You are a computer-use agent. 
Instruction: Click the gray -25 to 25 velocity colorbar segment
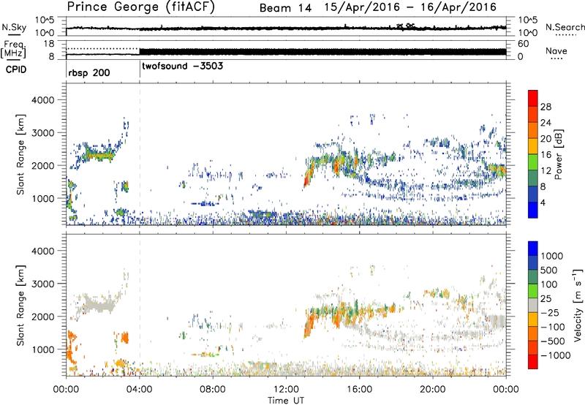pyautogui.click(x=533, y=306)
